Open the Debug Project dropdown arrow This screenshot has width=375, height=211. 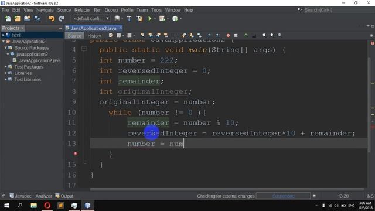(168, 18)
